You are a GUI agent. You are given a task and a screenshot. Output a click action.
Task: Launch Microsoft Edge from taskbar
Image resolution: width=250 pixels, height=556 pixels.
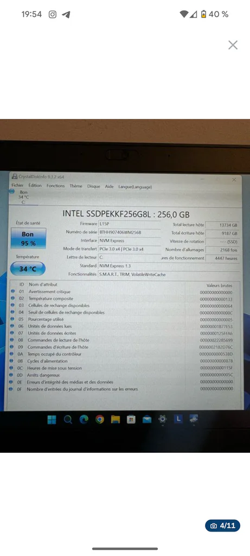[x=84, y=420]
